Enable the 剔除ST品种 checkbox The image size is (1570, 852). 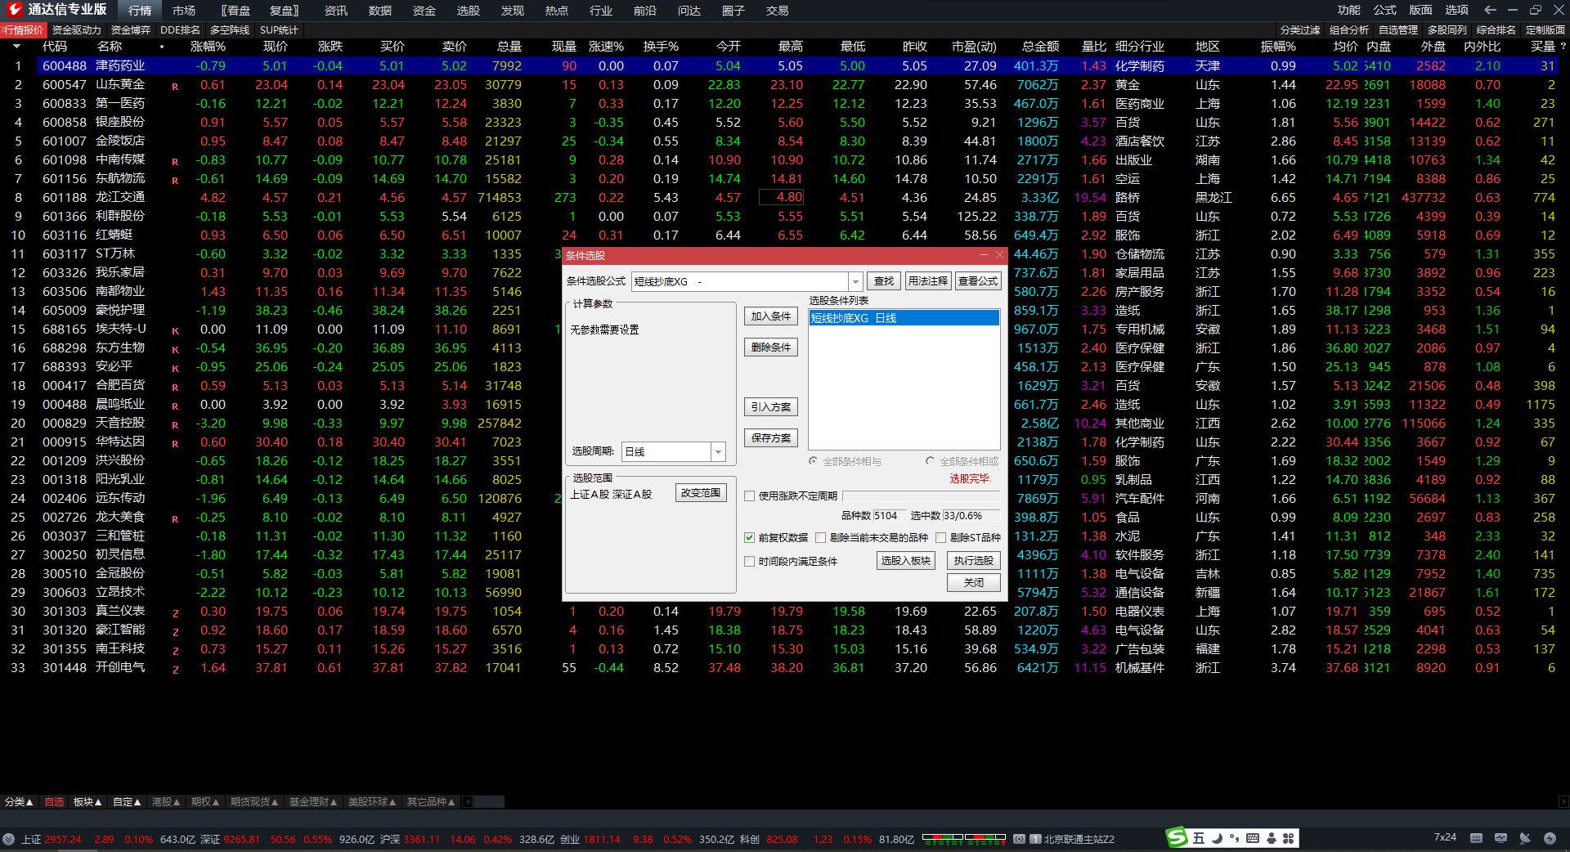[940, 538]
